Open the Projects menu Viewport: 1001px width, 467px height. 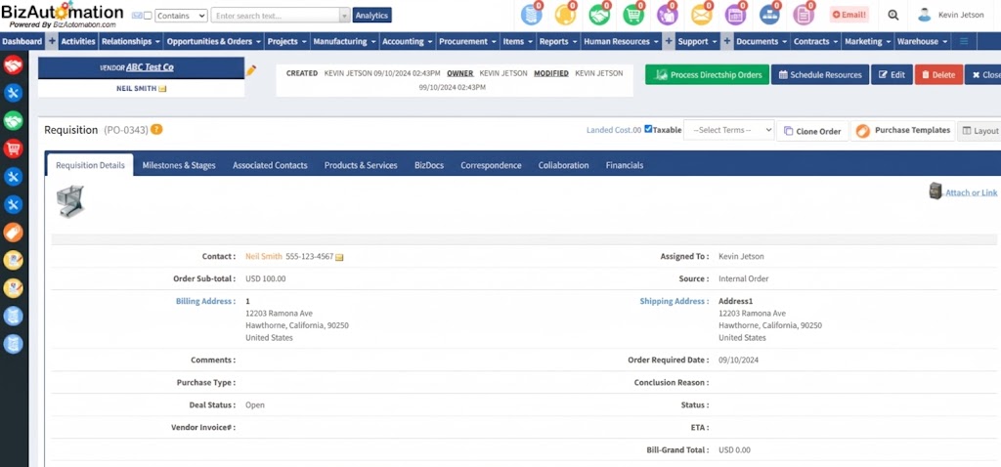coord(286,41)
